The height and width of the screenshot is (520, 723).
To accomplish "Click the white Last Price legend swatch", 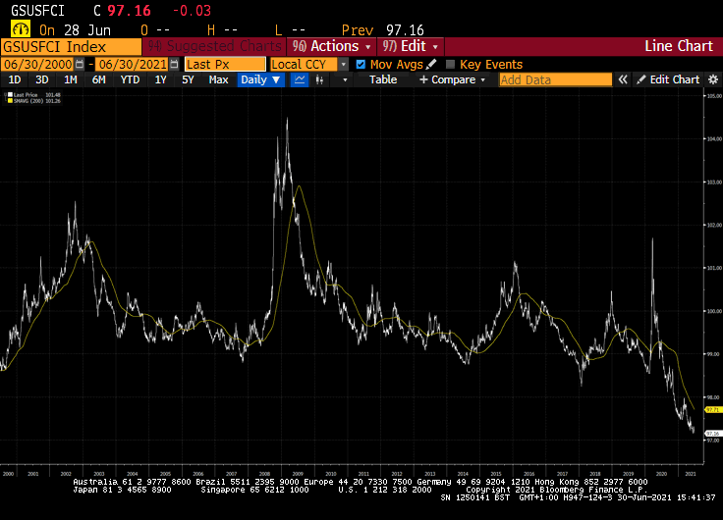I will [x=10, y=95].
